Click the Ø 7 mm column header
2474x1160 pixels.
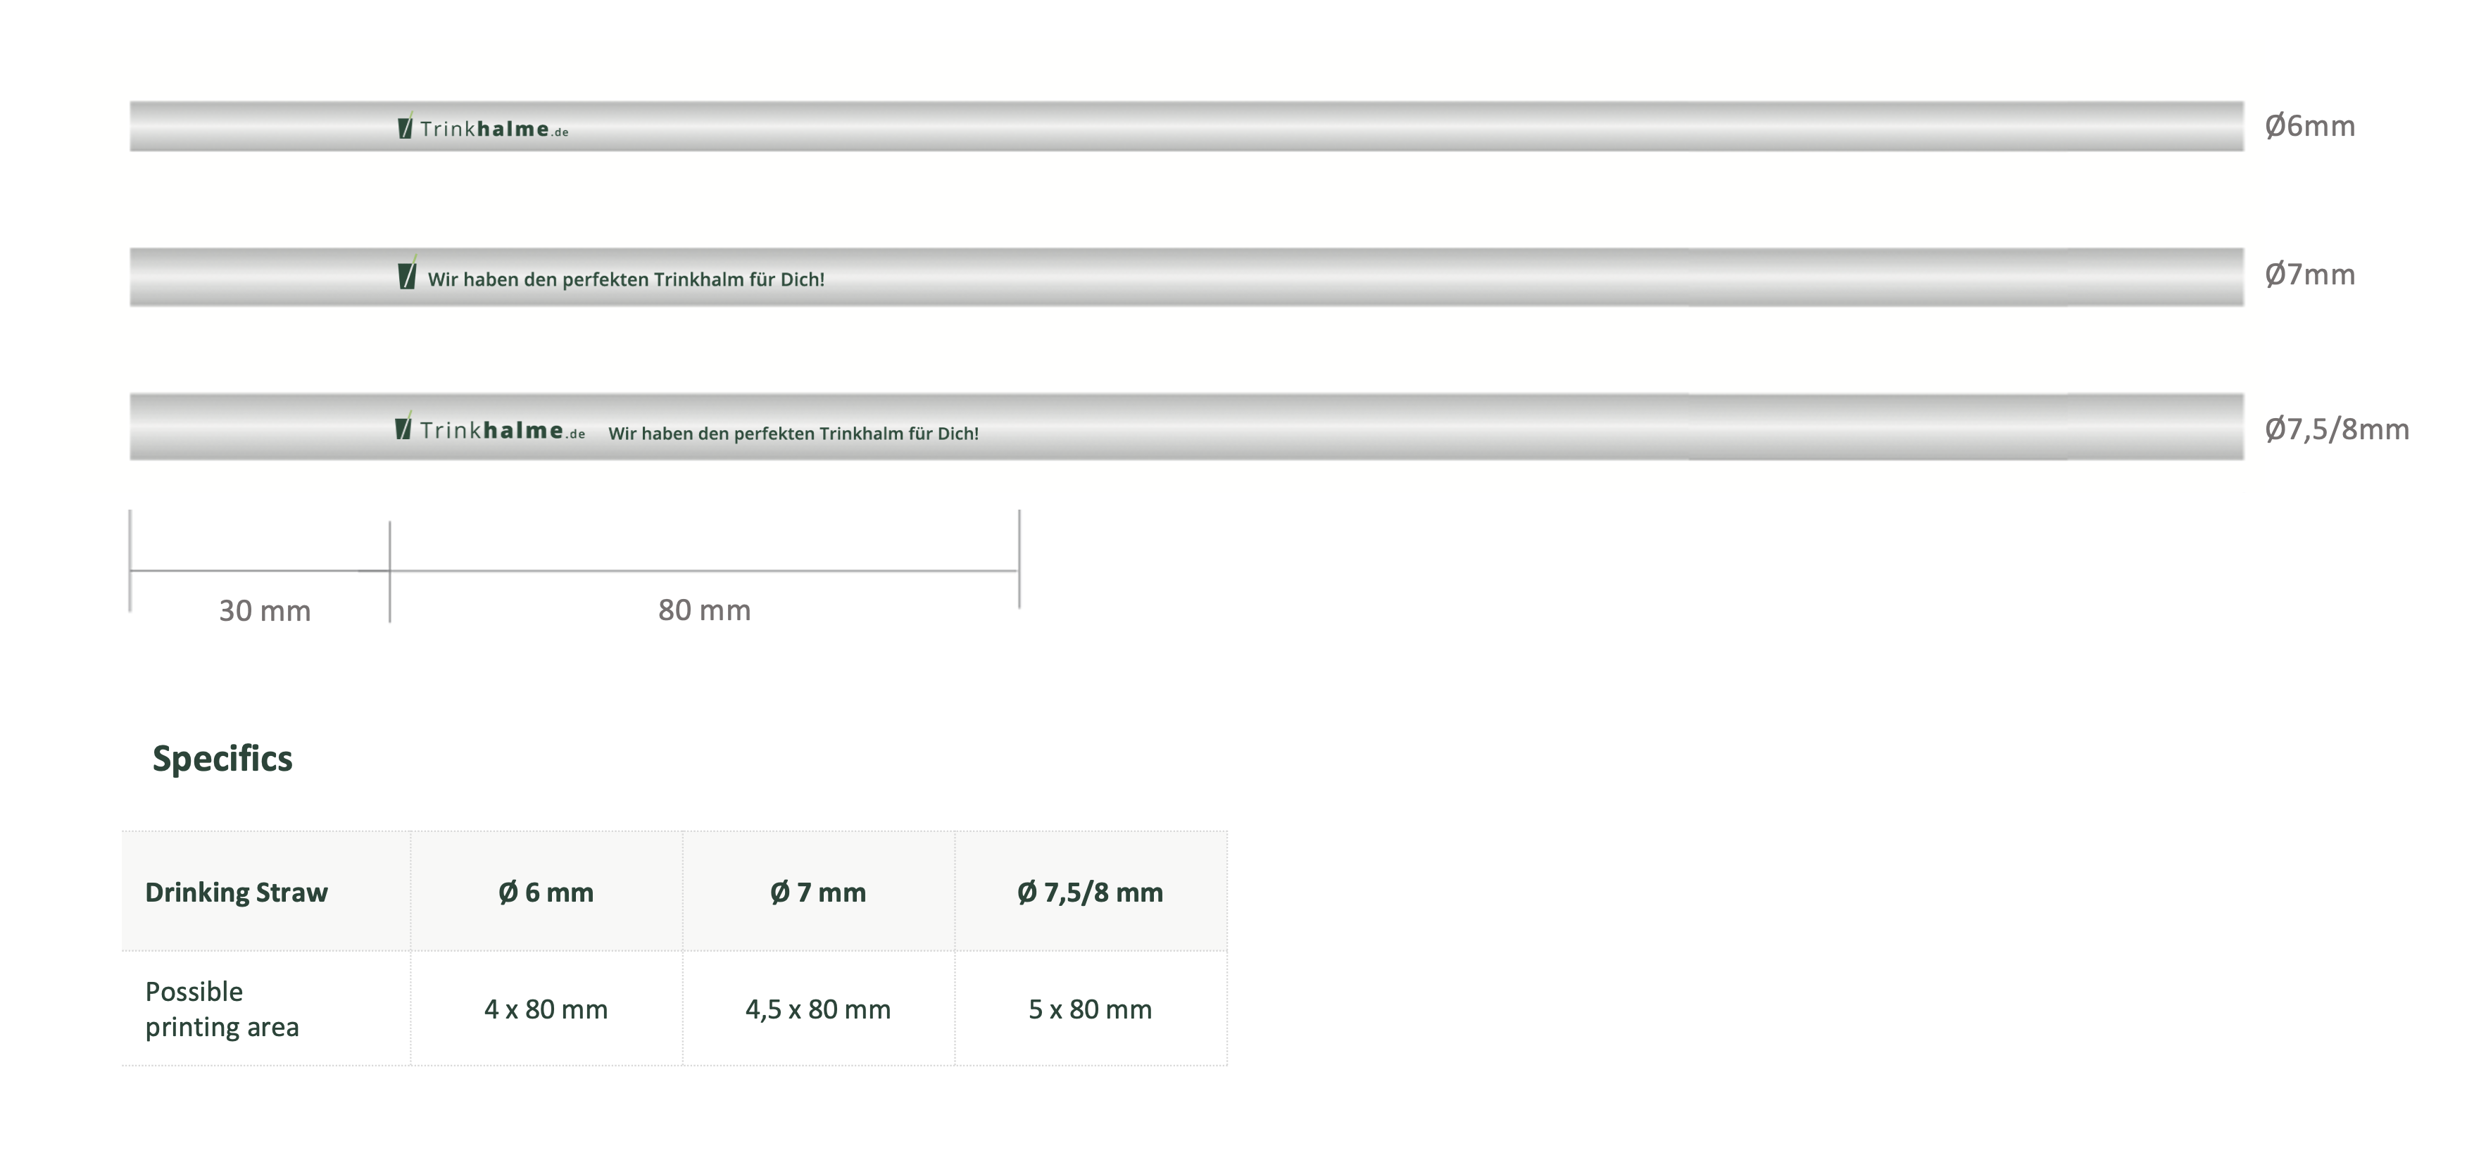pyautogui.click(x=817, y=892)
